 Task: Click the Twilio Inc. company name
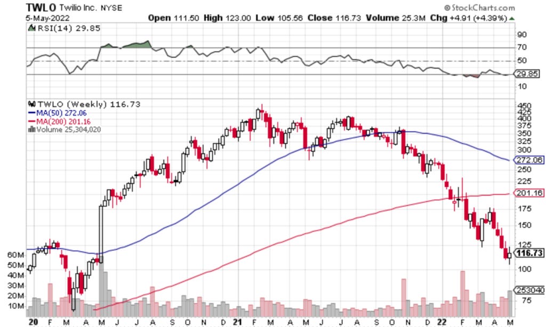pos(79,7)
